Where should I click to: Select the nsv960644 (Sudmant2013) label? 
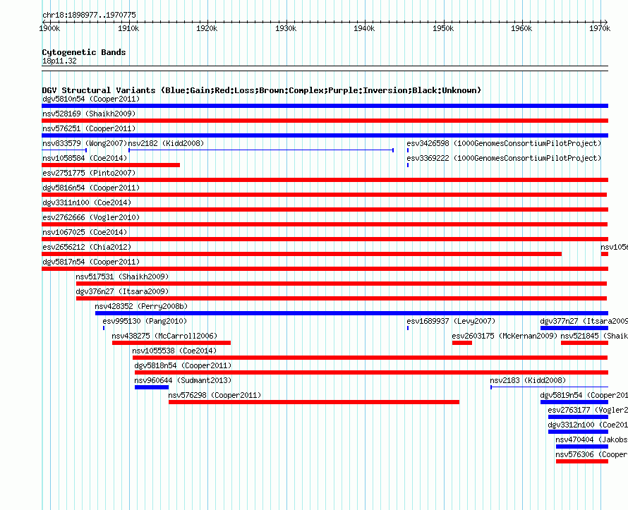tap(183, 380)
